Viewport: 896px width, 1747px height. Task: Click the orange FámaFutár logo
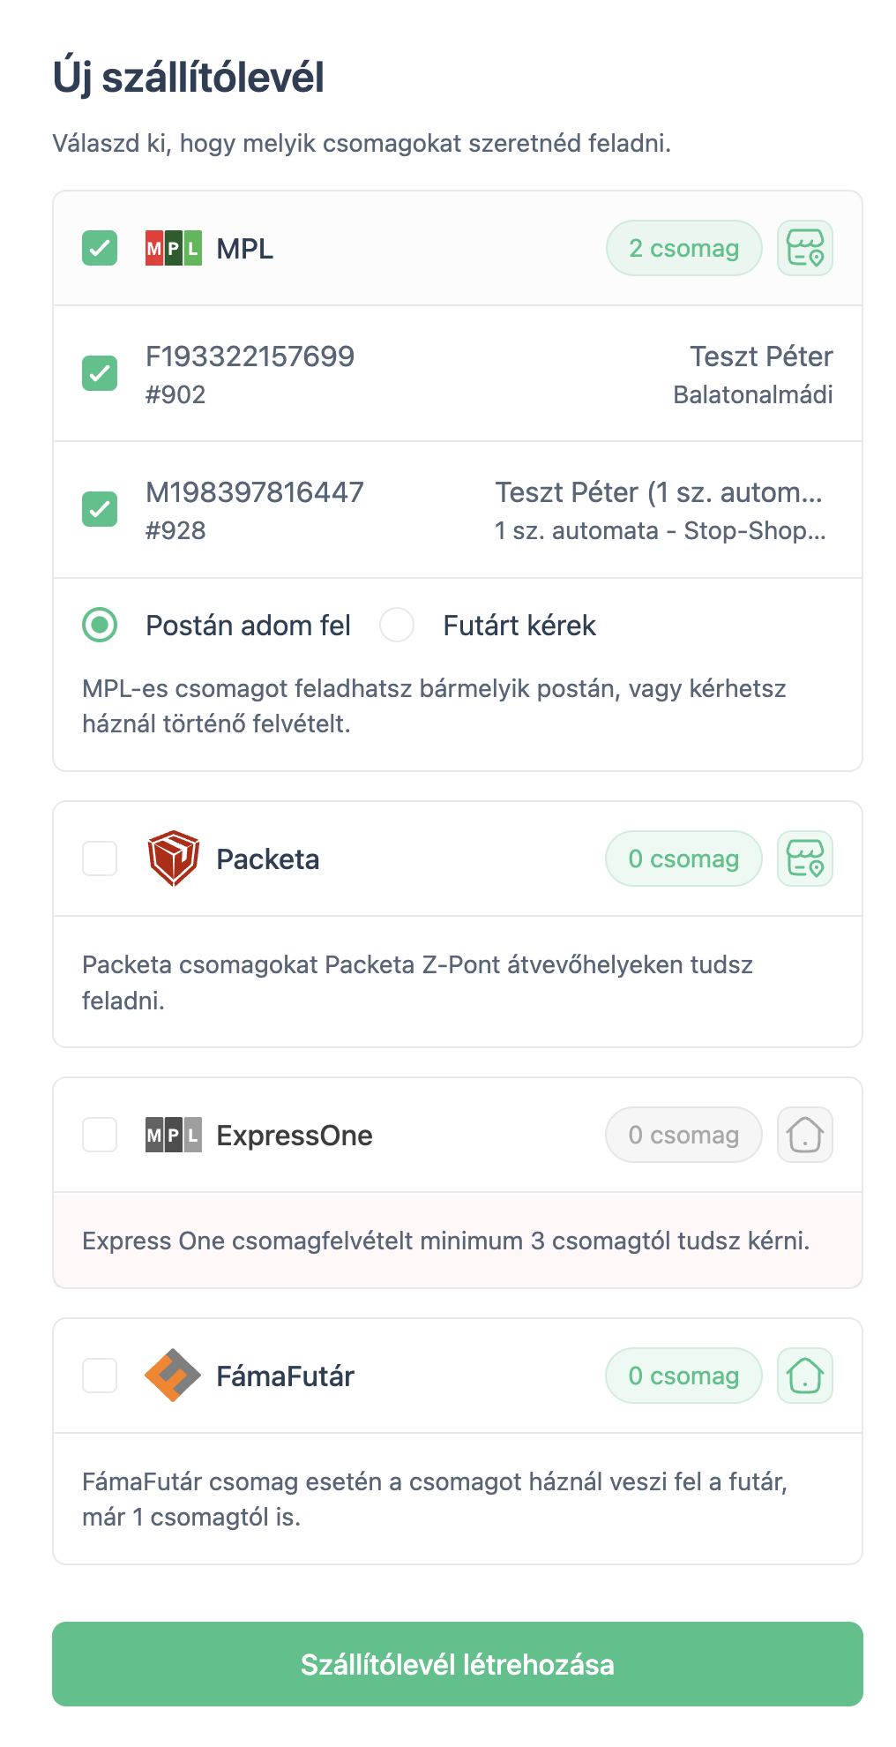[173, 1376]
